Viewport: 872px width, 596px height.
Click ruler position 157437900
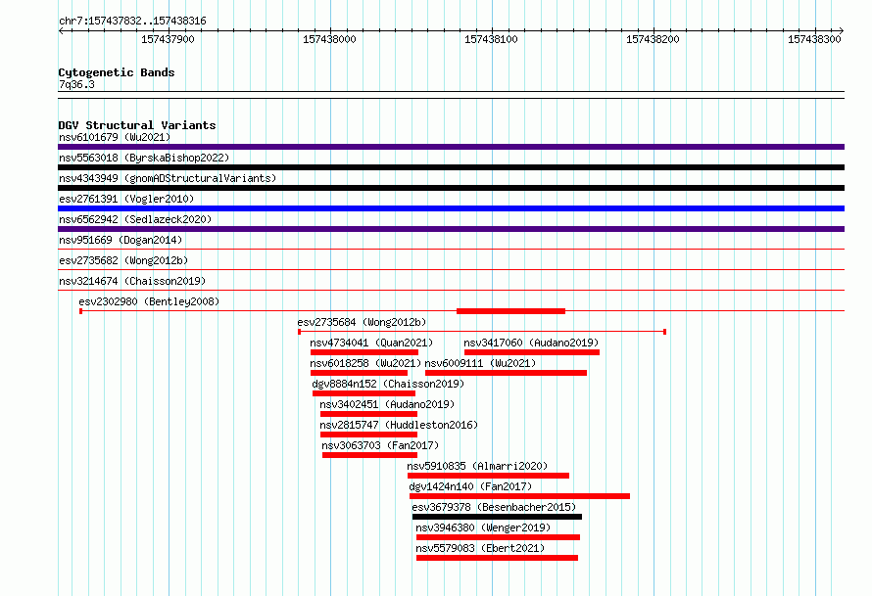click(168, 39)
